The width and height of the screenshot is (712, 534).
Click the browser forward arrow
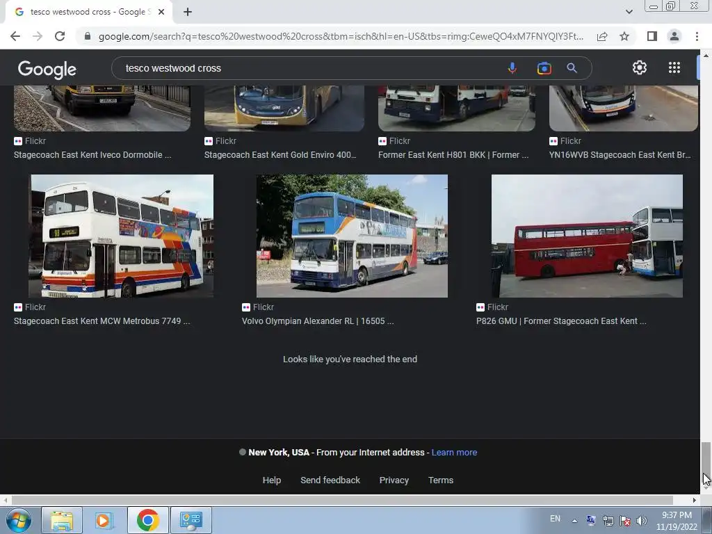point(38,36)
